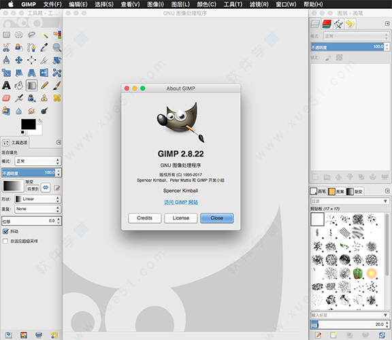The image size is (392, 340).
Task: Select the Alignment tool
Action: point(32,61)
